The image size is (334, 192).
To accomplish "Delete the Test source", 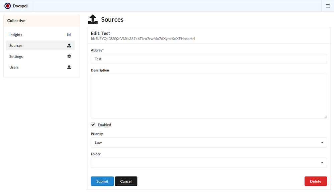I will [x=315, y=181].
